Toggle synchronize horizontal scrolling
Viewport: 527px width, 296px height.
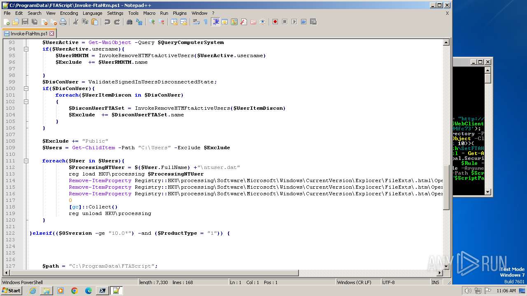point(184,22)
